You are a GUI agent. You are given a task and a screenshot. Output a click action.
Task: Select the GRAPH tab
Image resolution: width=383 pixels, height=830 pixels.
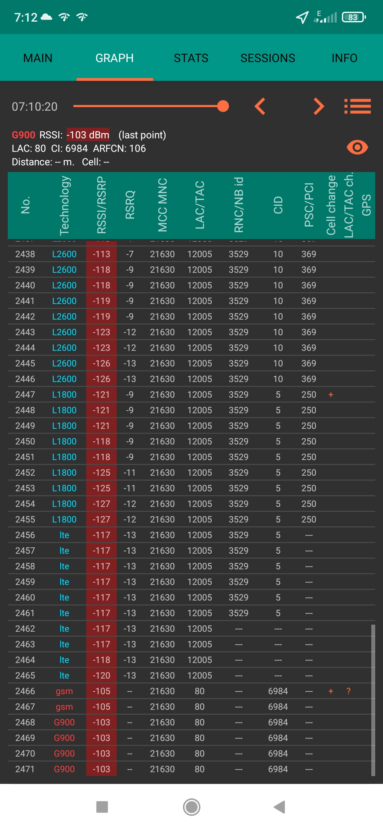115,58
